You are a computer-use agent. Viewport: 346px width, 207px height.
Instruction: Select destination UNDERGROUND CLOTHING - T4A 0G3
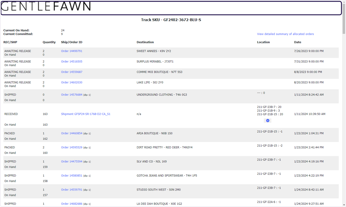tap(162, 95)
